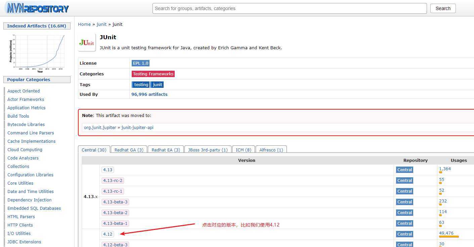Click the Search button

pos(443,8)
